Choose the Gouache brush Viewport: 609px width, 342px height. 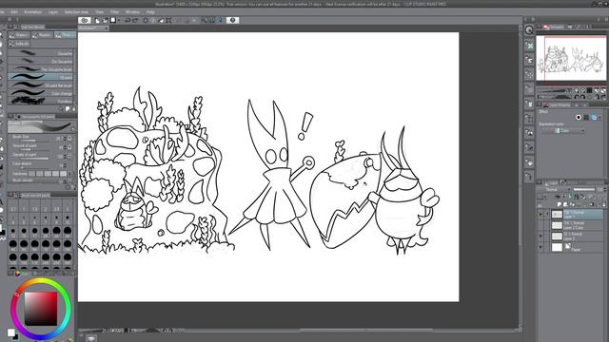pyautogui.click(x=40, y=53)
